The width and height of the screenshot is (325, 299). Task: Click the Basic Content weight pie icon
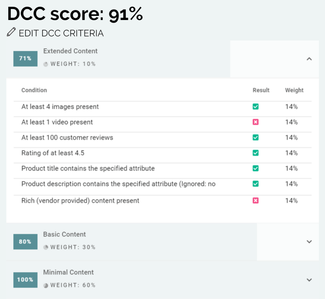[46, 247]
